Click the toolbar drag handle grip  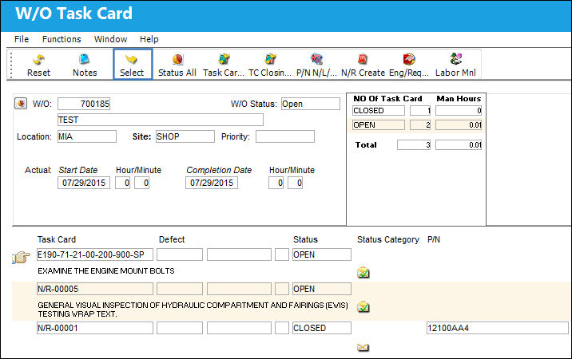pos(11,65)
